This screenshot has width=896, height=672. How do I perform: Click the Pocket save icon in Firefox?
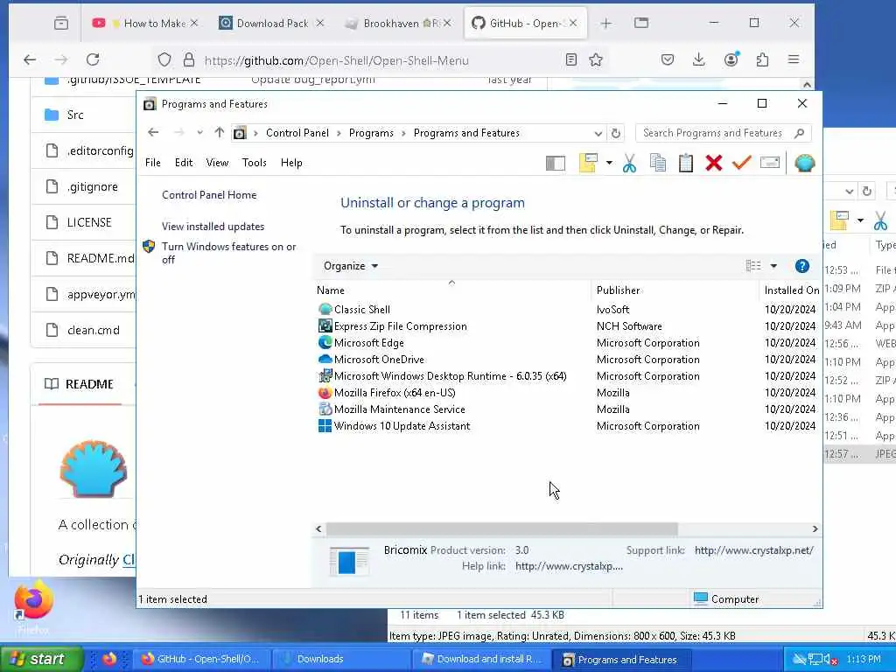click(668, 59)
